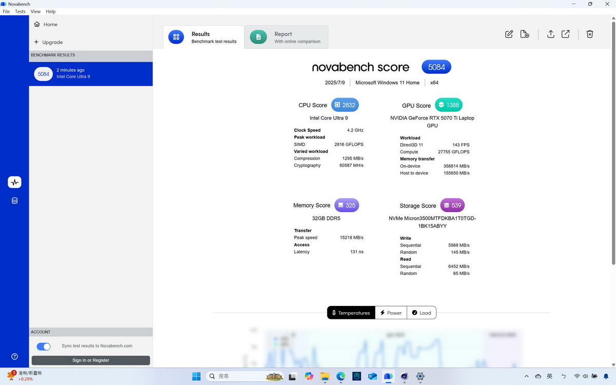
Task: Toggle Sync test results to Novabench.com
Action: click(x=44, y=346)
